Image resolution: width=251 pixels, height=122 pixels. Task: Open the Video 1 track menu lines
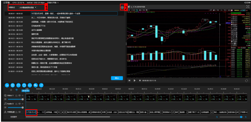[x=23, y=96]
